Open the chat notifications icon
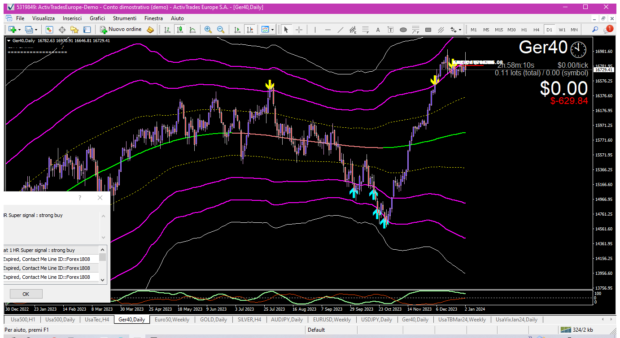Image resolution: width=620 pixels, height=338 pixels. point(608,29)
